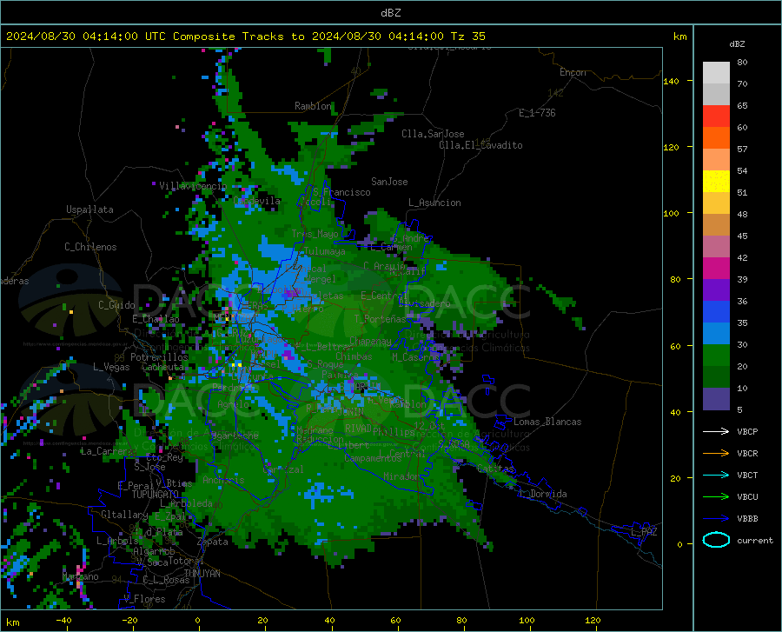
Task: Click the orange VBCR arrow in legend
Action: (716, 453)
